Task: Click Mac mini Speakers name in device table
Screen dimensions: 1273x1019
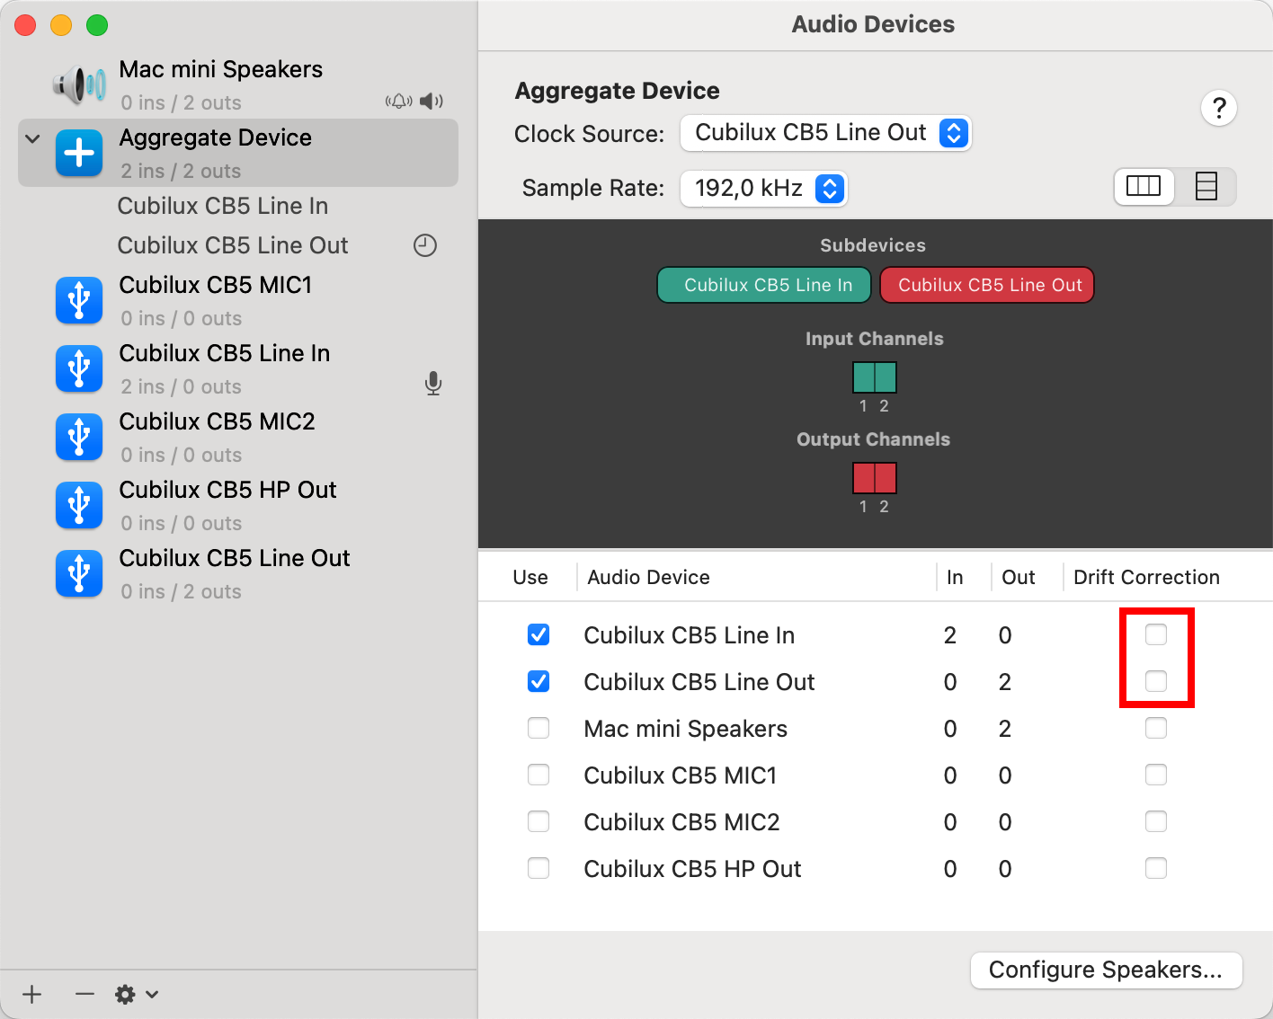Action: 685,729
